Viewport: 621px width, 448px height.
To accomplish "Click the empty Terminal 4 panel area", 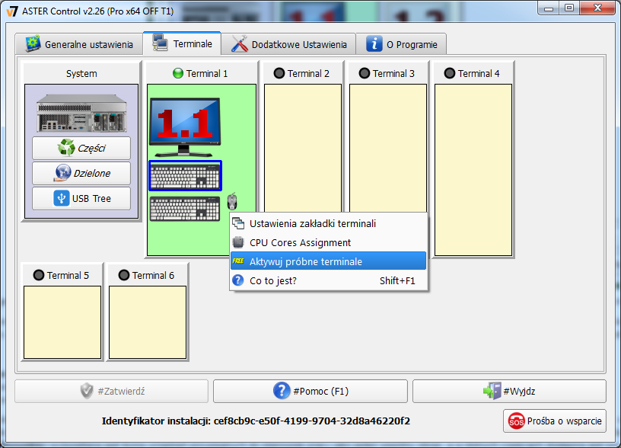I will coord(473,170).
